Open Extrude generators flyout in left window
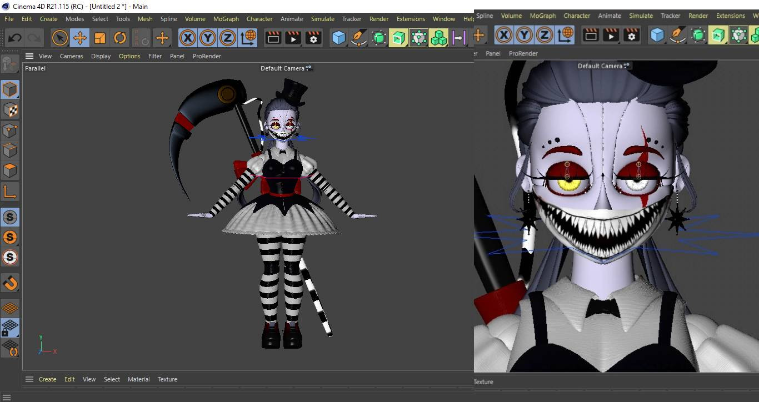This screenshot has width=759, height=402. [398, 38]
